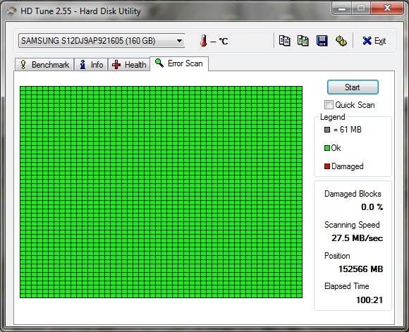409x332 pixels.
Task: Open the Health tab
Action: click(x=129, y=64)
